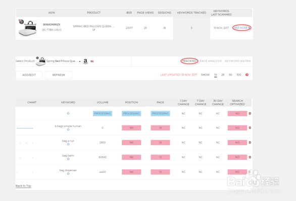Click the page 10 badge for bag dispenser

[160, 172]
